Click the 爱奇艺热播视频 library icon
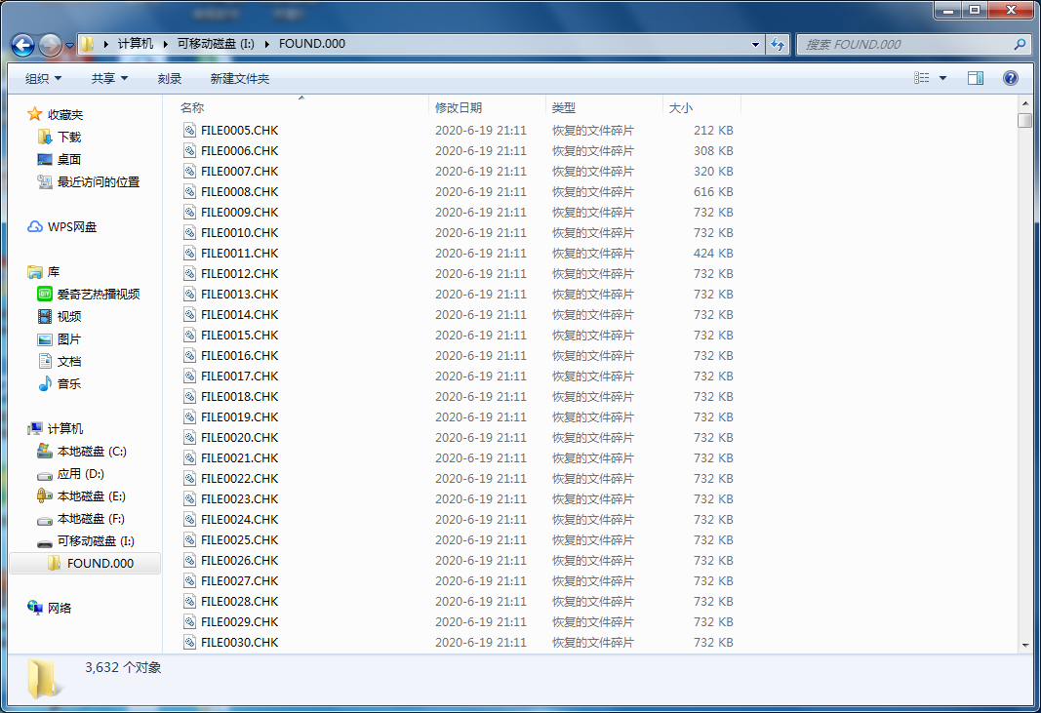The image size is (1041, 713). (45, 295)
